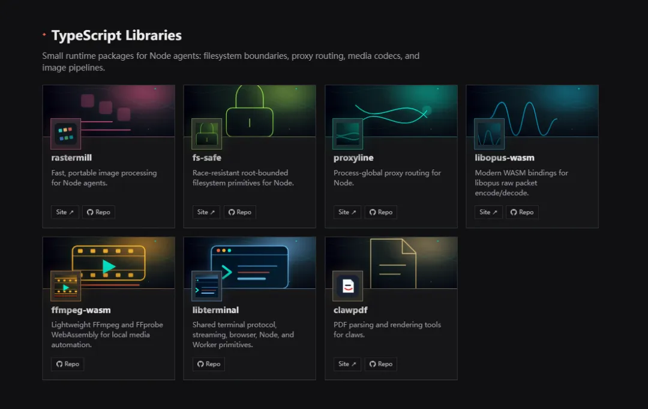Open the libopus-wasm Repo button

pyautogui.click(x=522, y=212)
